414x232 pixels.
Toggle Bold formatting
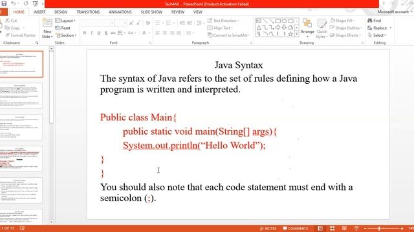pyautogui.click(x=85, y=33)
